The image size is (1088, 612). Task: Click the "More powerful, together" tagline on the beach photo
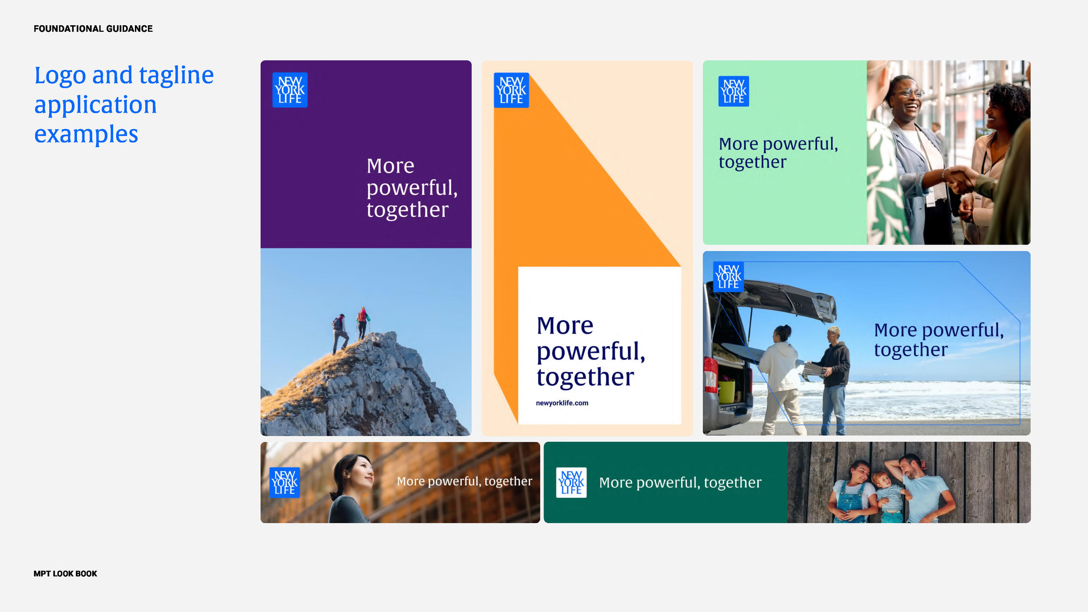pos(939,340)
